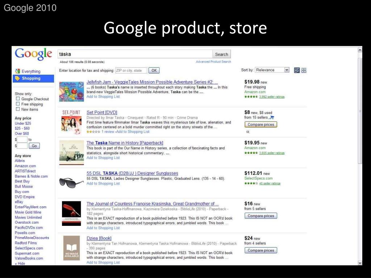This screenshot has width=371, height=278.
Task: Switch to grid view icon
Action: click(304, 70)
